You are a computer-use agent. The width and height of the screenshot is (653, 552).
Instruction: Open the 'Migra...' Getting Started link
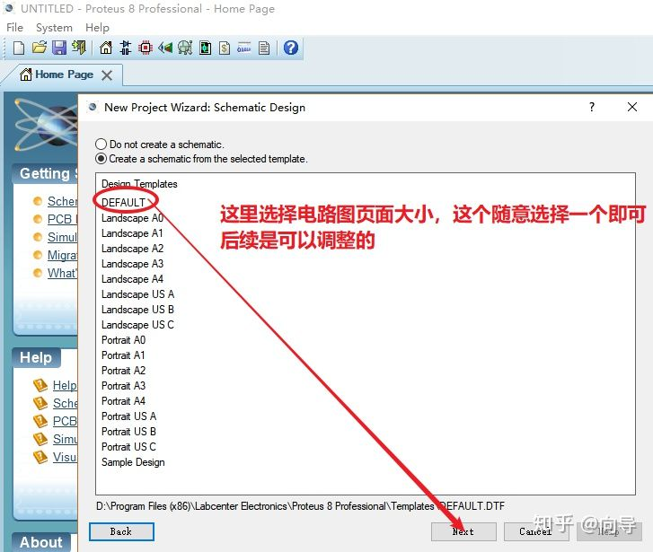point(63,255)
